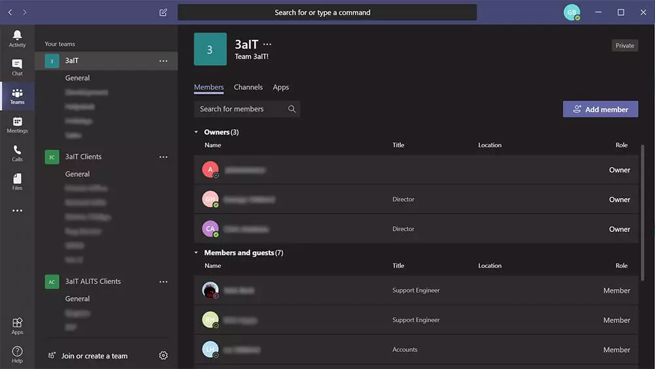Image resolution: width=655 pixels, height=369 pixels.
Task: Open more options for 3aIT team in sidebar
Action: [x=163, y=61]
